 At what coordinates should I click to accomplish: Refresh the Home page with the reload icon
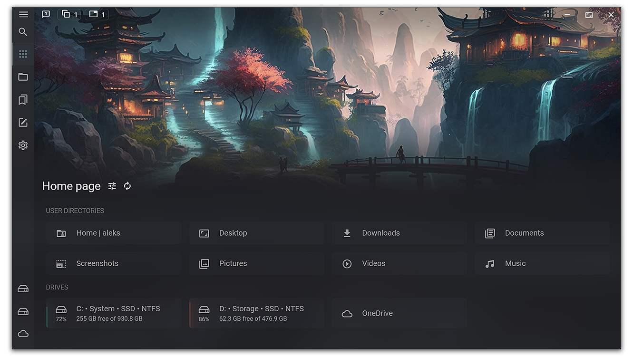(x=127, y=186)
